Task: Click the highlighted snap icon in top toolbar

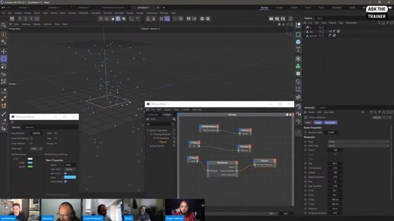Action: (118, 19)
